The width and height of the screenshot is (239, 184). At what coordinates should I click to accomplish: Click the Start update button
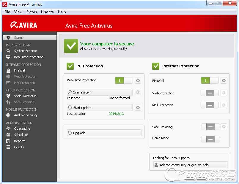100,108
